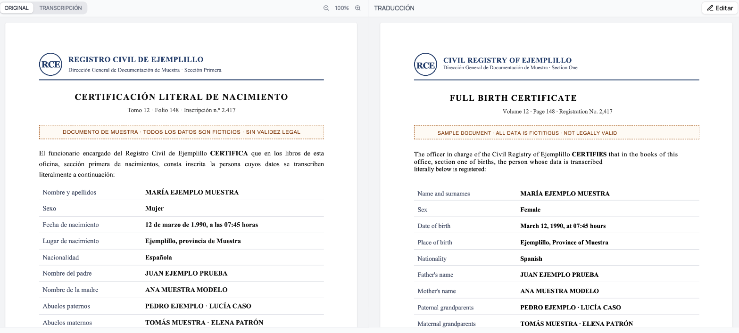Click the 'Nombre del padre' label
The width and height of the screenshot is (739, 333).
point(67,273)
